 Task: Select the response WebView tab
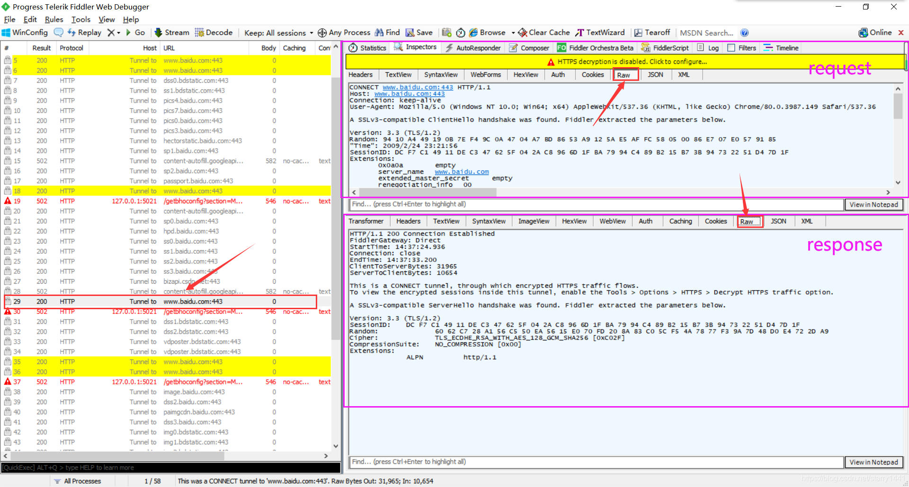[x=613, y=221]
